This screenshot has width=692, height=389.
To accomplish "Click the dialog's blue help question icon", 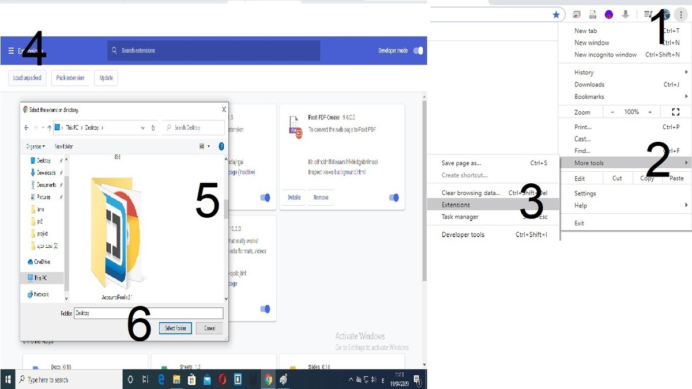I will [x=221, y=146].
